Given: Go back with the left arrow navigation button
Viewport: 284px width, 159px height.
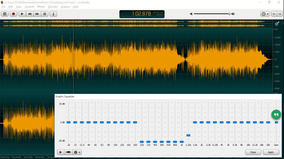Looking at the screenshot, I should click(x=274, y=14).
